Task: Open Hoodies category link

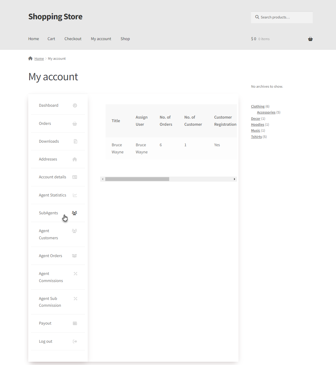Action: [x=258, y=125]
